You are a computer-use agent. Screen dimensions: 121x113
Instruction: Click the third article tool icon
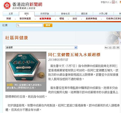(x=114, y=47)
